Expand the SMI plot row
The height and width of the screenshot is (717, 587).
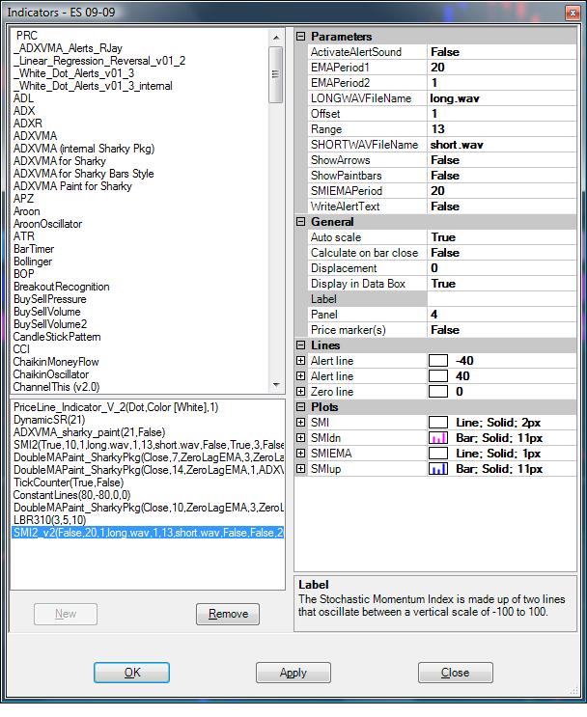[300, 423]
